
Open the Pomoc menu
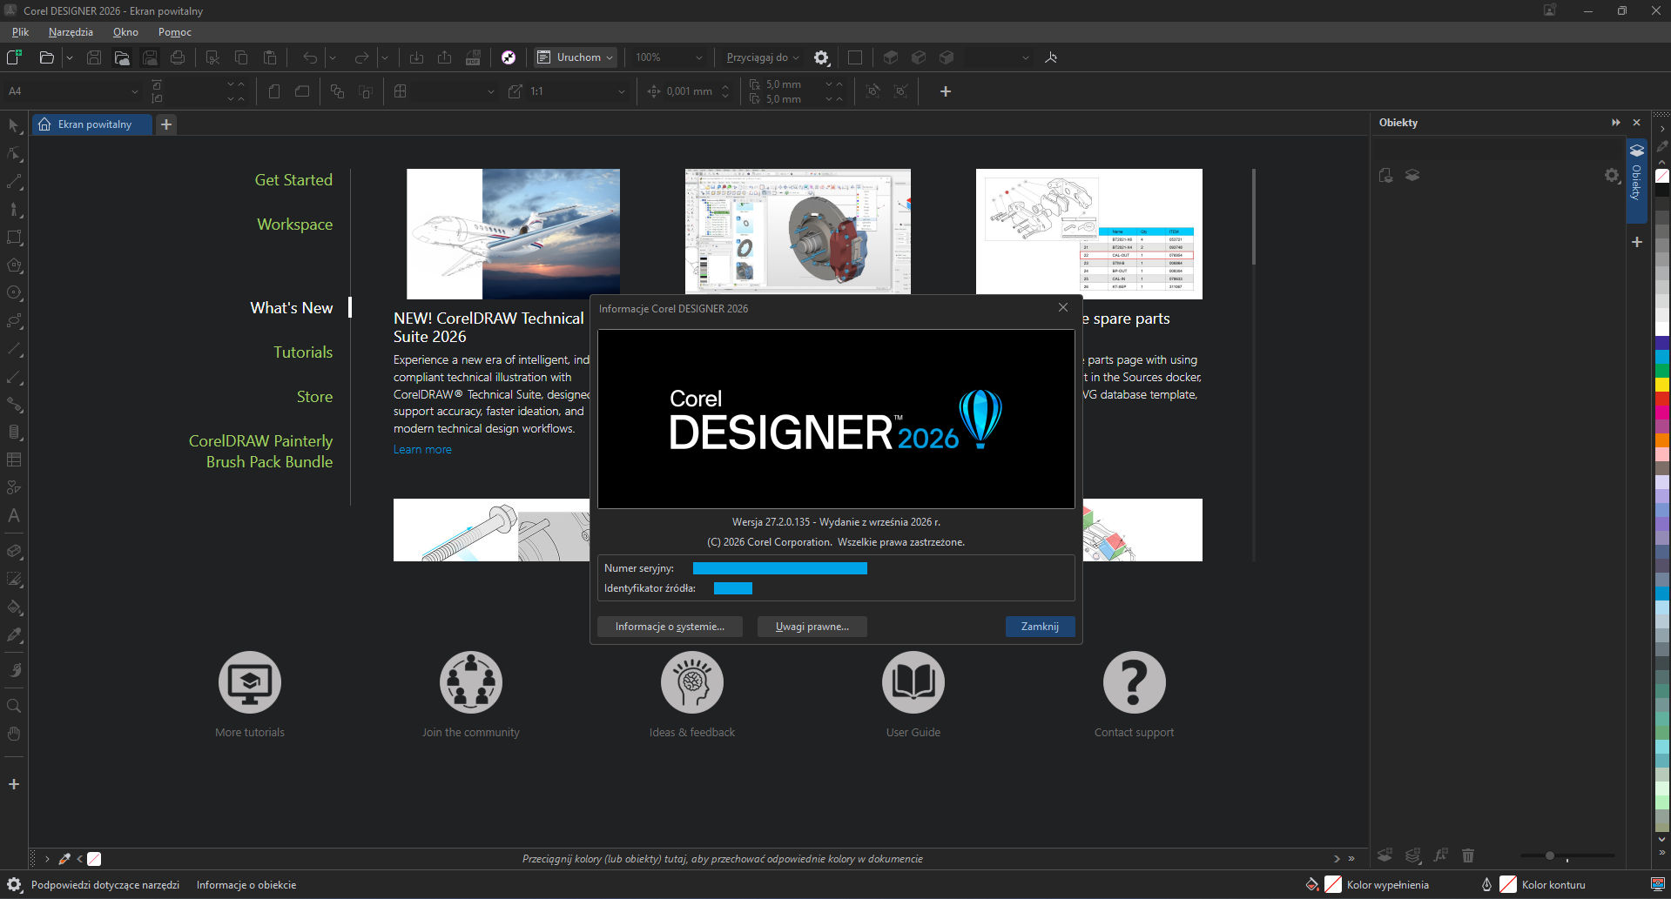[175, 32]
